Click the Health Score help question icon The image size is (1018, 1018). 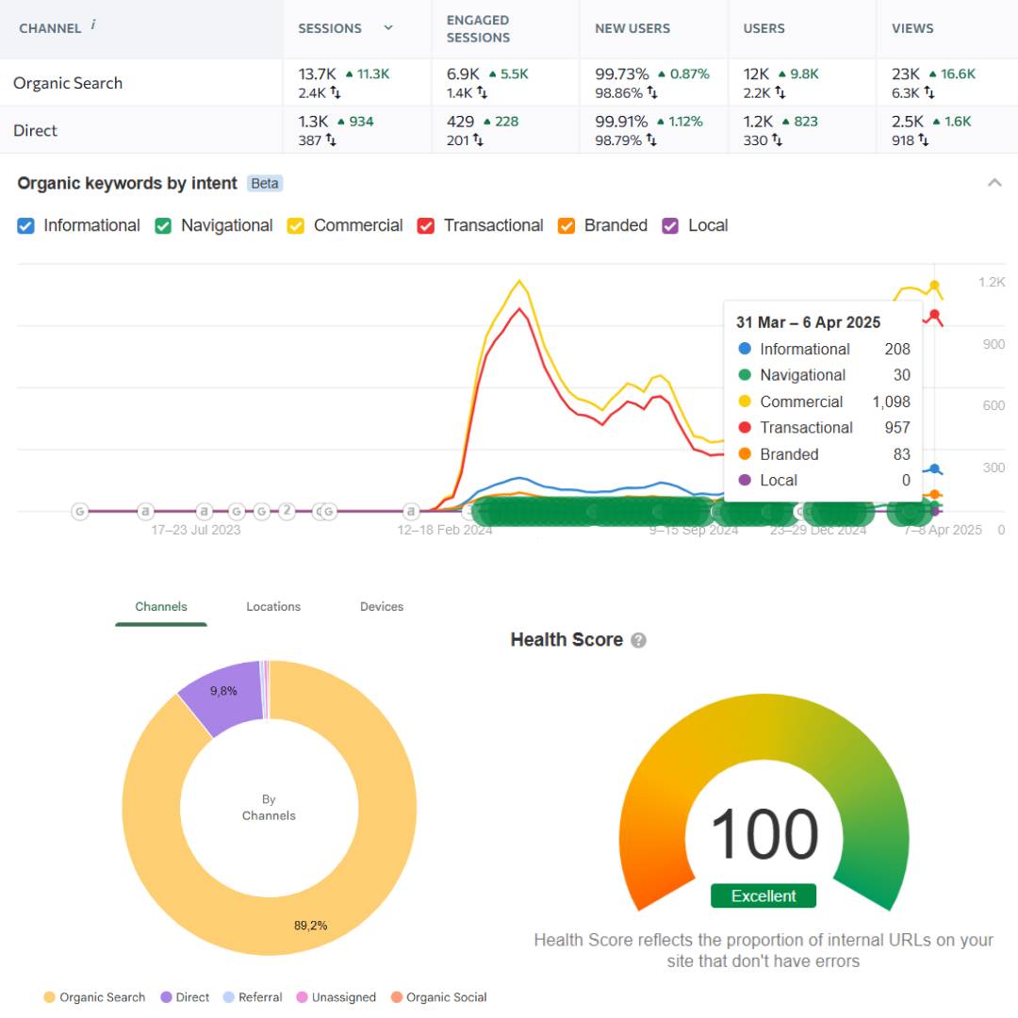(639, 641)
